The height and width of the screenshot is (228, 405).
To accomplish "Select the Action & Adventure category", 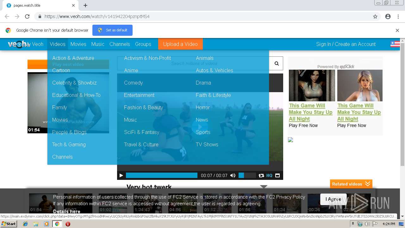I will pyautogui.click(x=73, y=58).
